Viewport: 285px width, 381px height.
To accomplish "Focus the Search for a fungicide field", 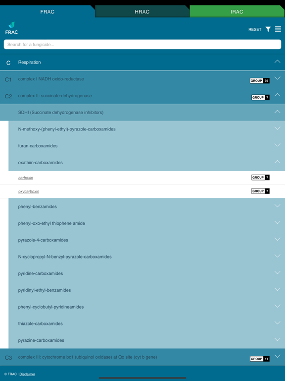I will (x=142, y=45).
